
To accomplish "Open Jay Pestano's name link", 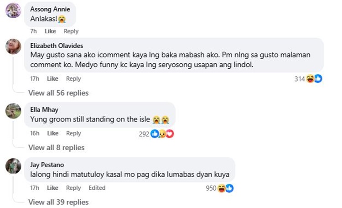I will pos(47,165).
